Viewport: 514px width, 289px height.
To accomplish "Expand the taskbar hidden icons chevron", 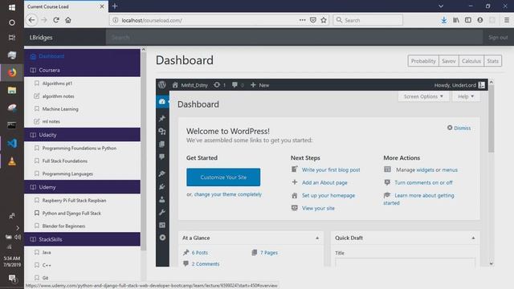I will tap(18, 228).
